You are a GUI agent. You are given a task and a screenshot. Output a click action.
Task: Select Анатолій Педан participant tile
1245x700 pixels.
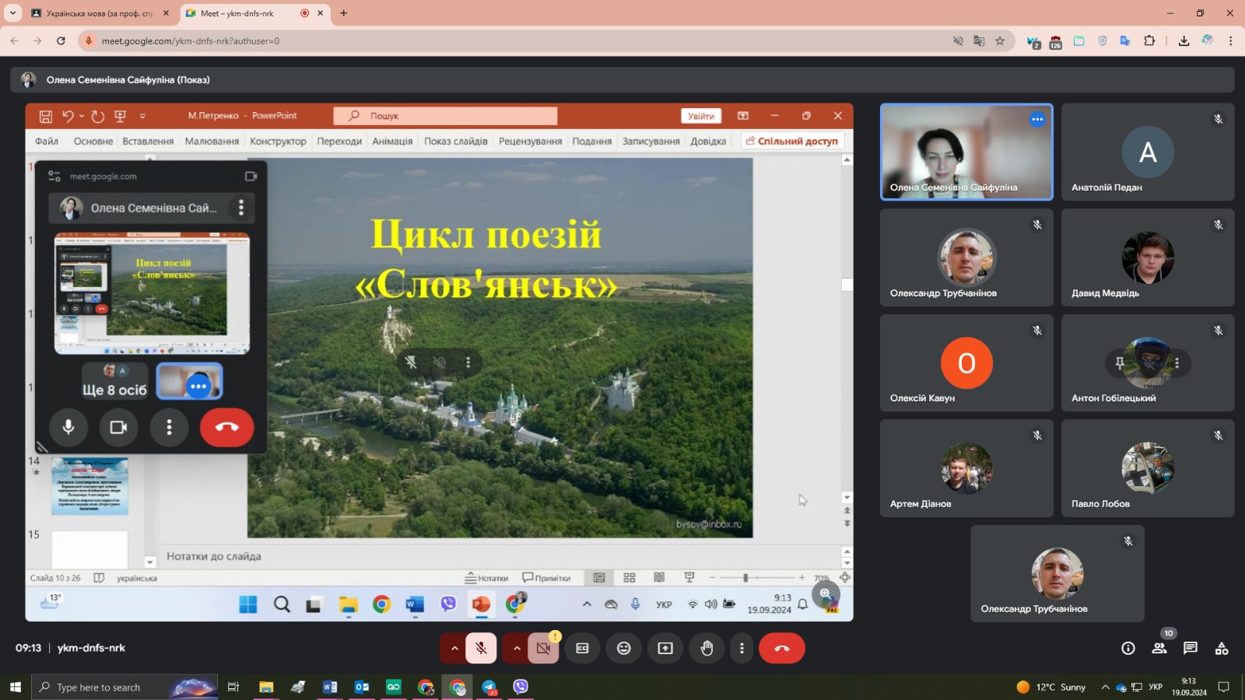click(x=1148, y=152)
